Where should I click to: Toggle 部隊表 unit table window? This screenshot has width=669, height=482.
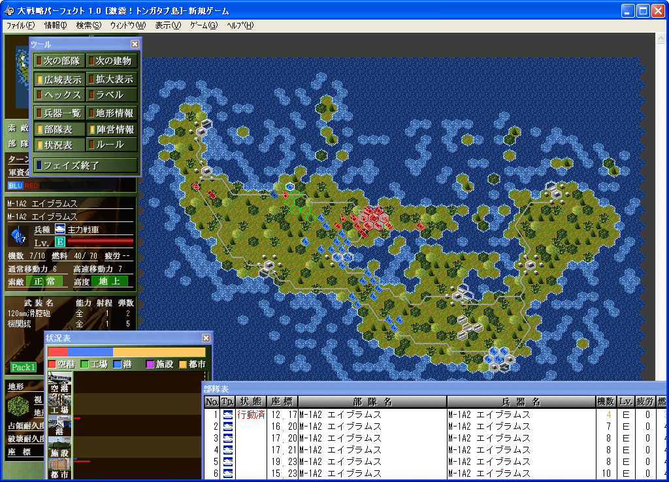59,129
